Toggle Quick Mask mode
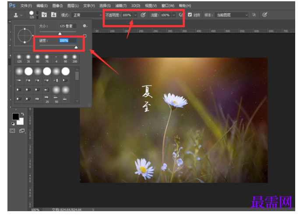This screenshot has height=216, width=300. click(x=12, y=131)
